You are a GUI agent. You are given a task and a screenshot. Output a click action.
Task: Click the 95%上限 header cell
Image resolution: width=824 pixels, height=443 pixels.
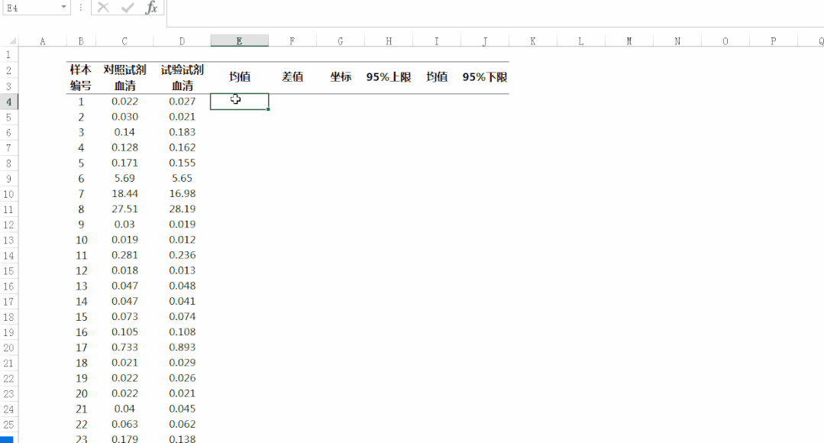[x=389, y=77]
